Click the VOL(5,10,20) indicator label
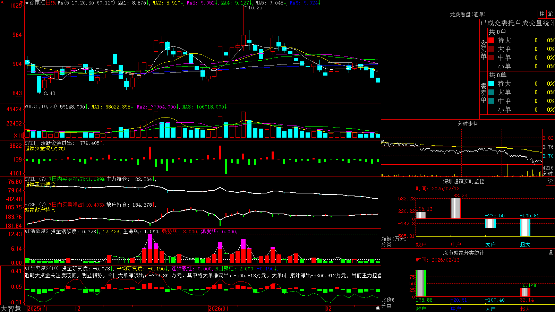555x312 pixels. [41, 107]
